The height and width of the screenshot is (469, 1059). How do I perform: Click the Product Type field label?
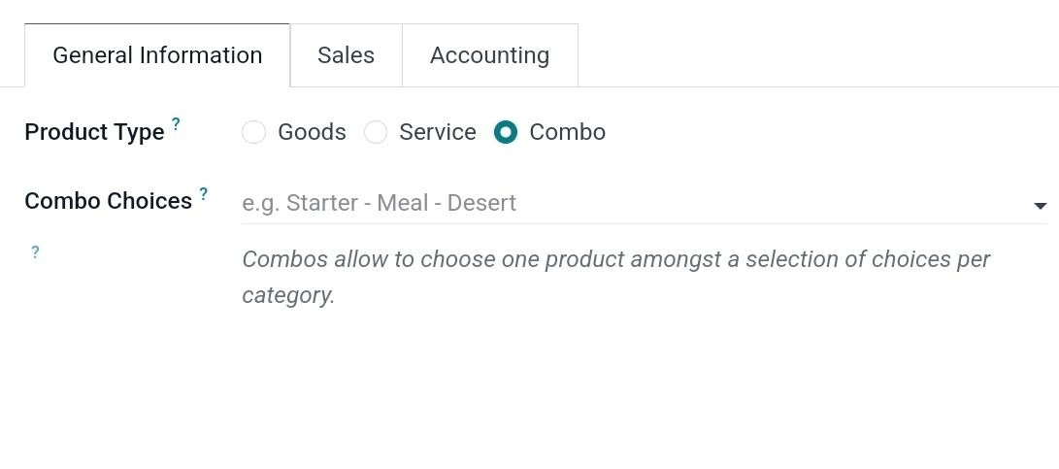pos(94,132)
